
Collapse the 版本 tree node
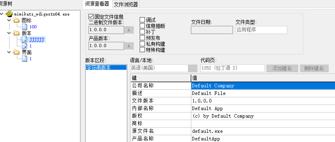point(9,33)
